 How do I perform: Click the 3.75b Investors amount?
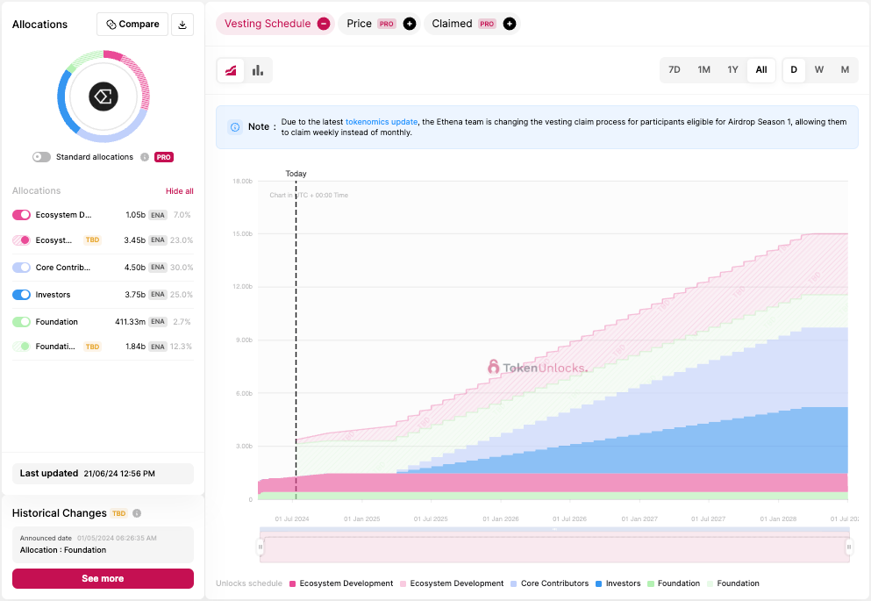point(135,295)
